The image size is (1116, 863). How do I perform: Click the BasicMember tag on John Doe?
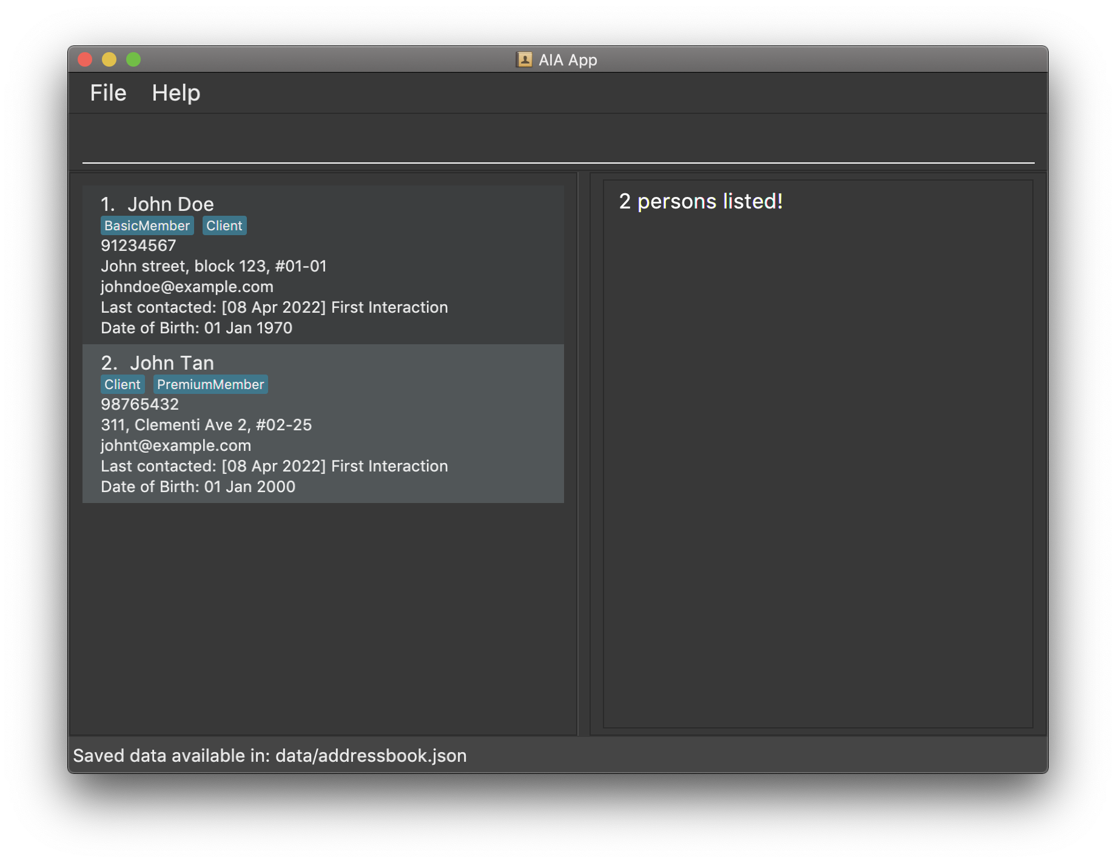(x=147, y=225)
